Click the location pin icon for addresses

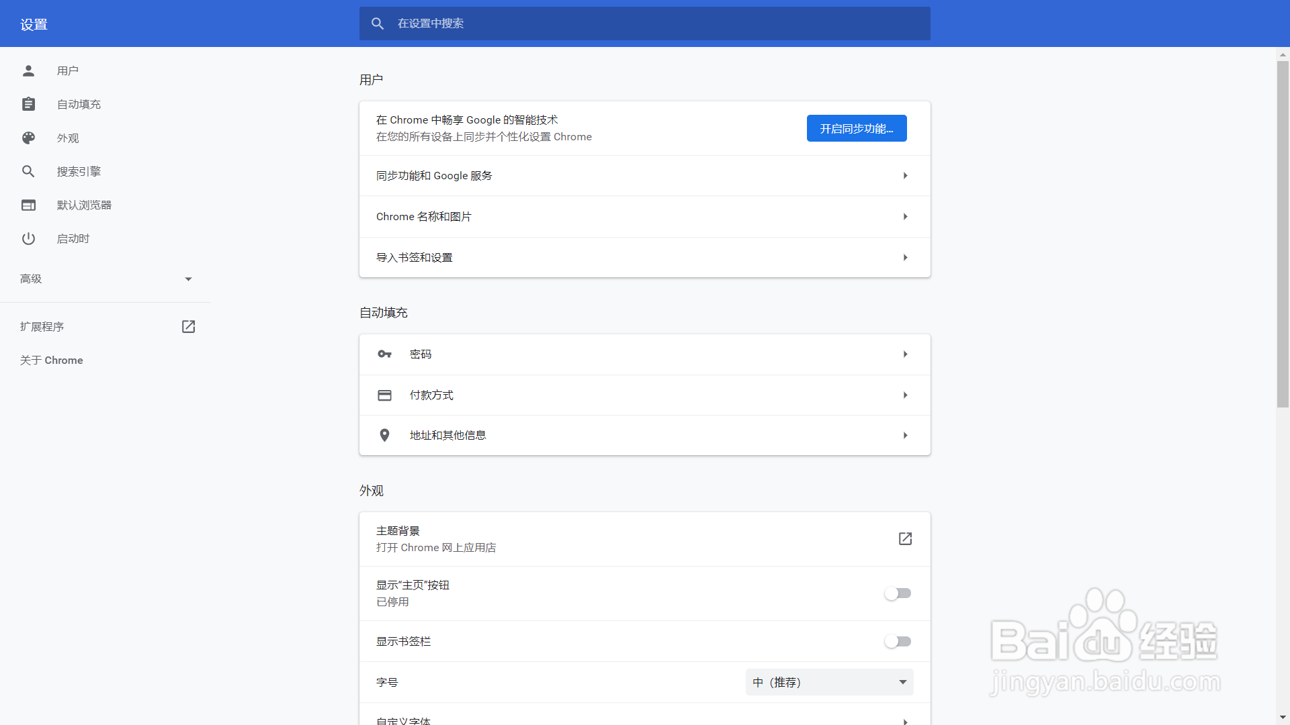[x=384, y=435]
